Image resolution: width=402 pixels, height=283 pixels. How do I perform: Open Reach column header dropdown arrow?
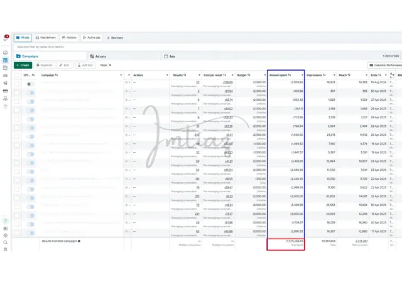[x=366, y=75]
